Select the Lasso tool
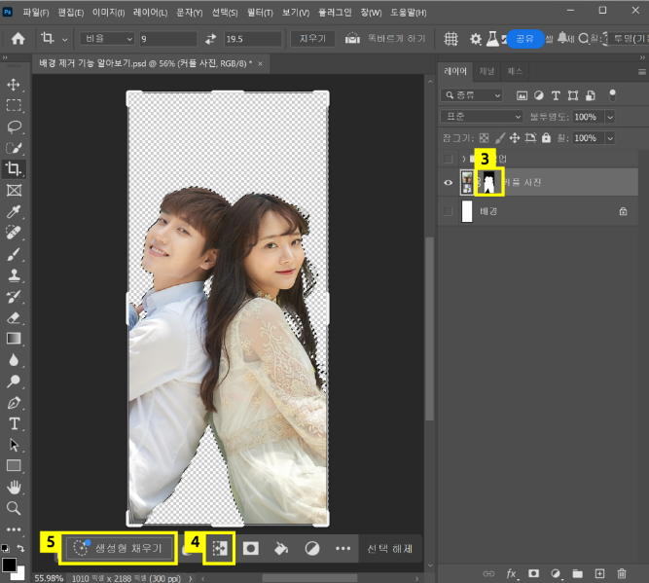The height and width of the screenshot is (583, 649). [15, 127]
